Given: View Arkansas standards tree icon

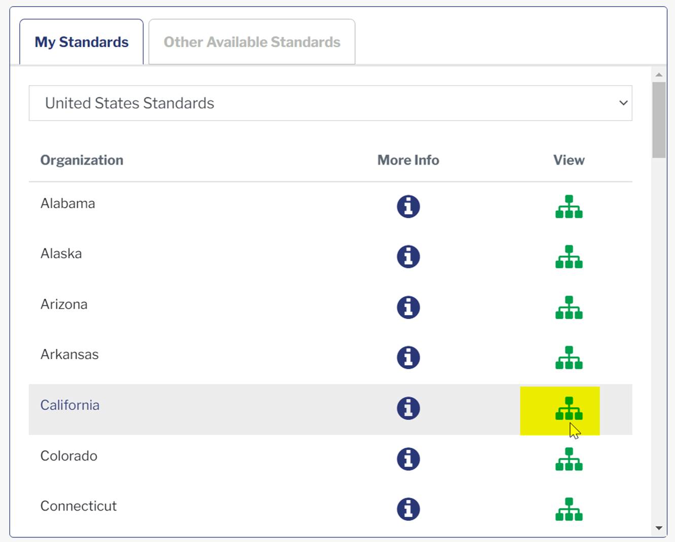Looking at the screenshot, I should click(x=569, y=358).
